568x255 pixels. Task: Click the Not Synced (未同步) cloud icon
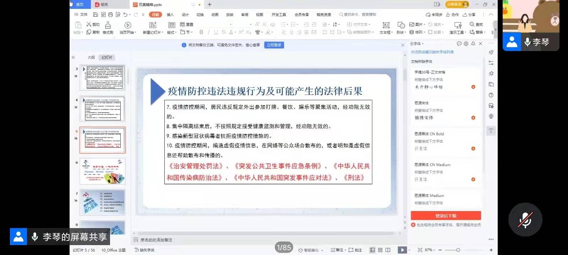coord(434,15)
